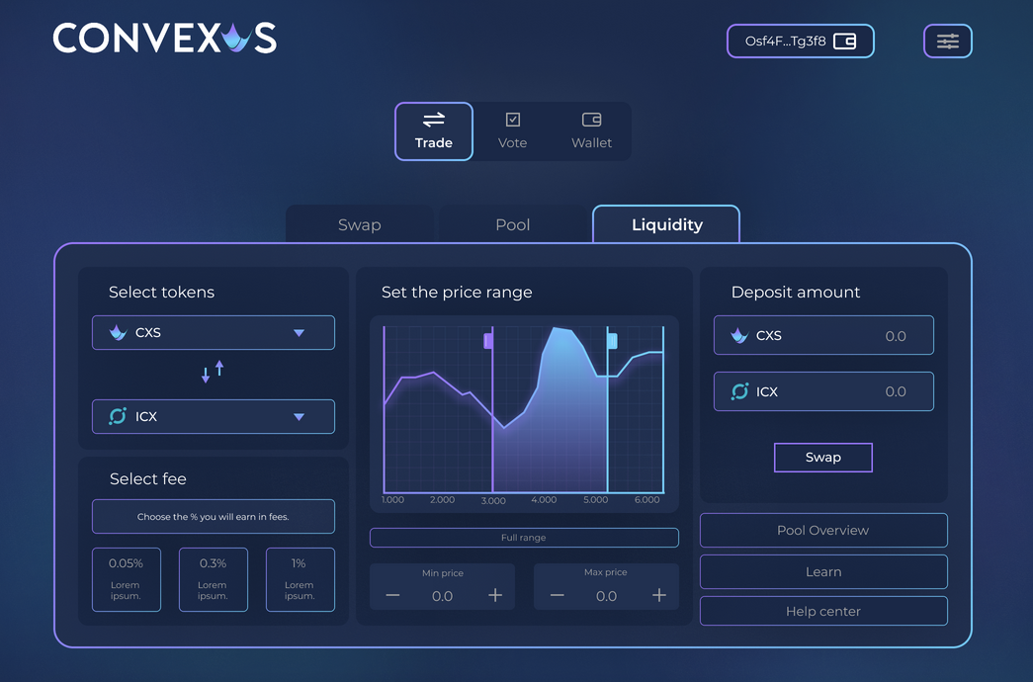Switch to the Swap tab
The height and width of the screenshot is (682, 1033).
(x=359, y=224)
